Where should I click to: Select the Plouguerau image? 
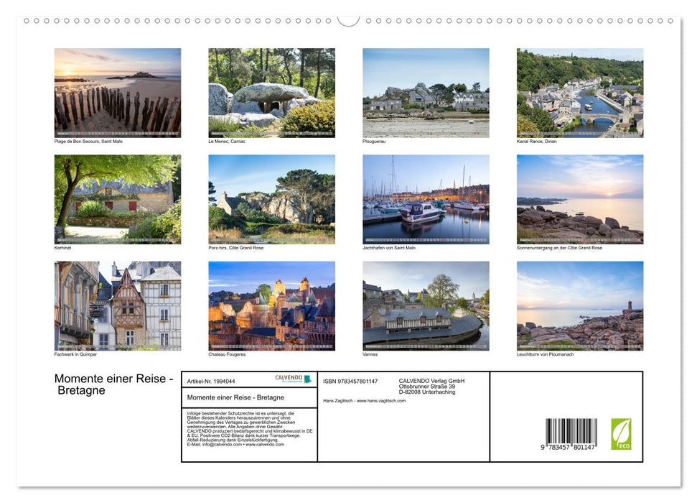pos(426,92)
